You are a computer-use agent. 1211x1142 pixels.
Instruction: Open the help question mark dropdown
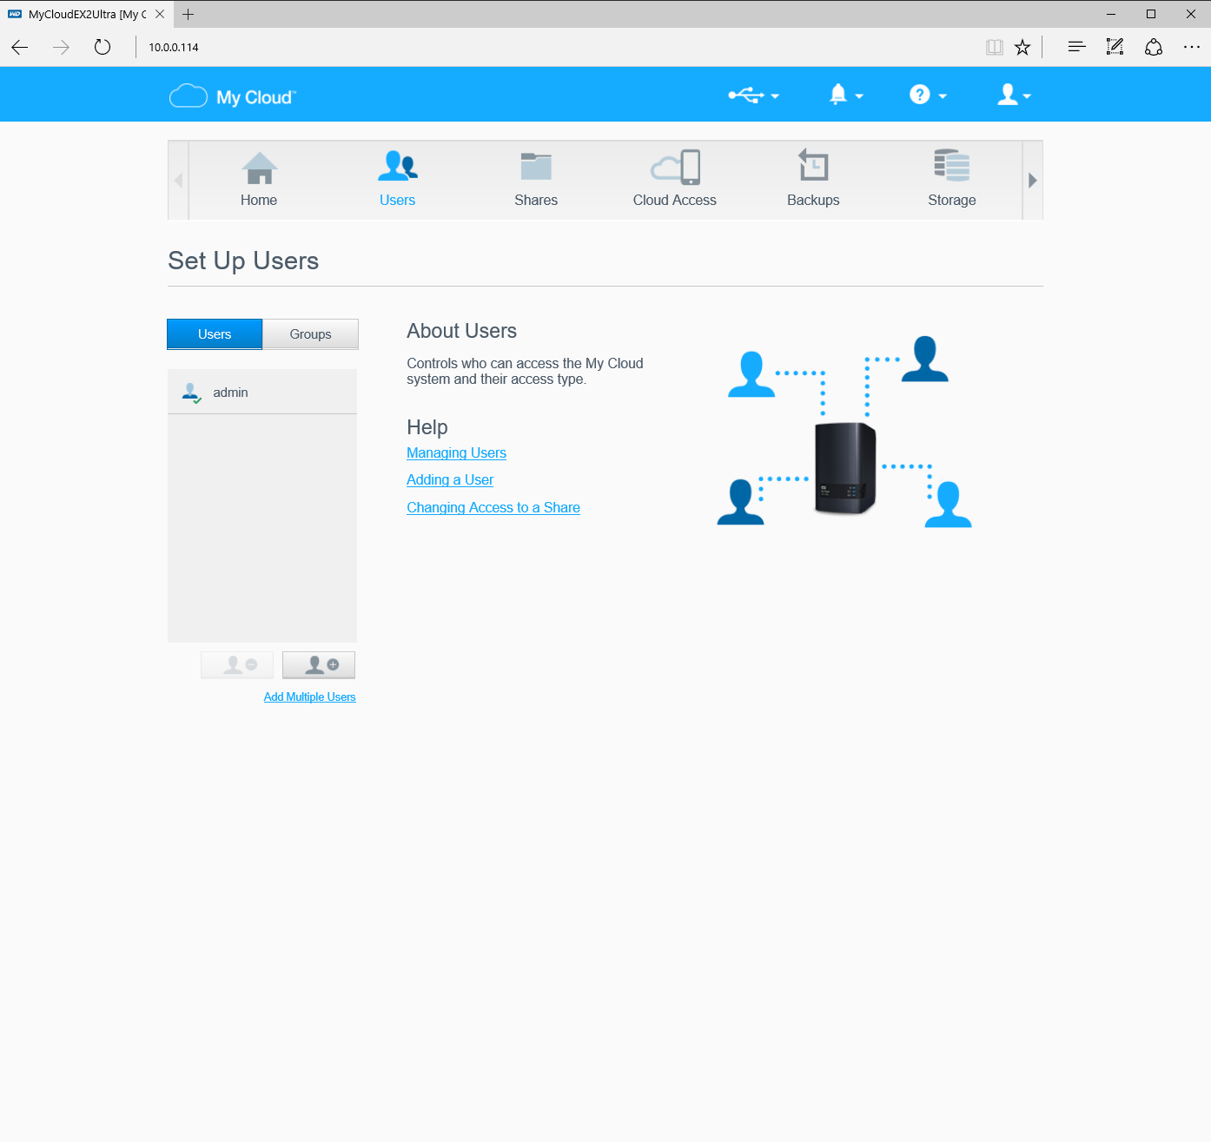coord(928,95)
